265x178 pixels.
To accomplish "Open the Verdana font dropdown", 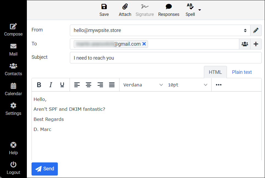I will (143, 85).
